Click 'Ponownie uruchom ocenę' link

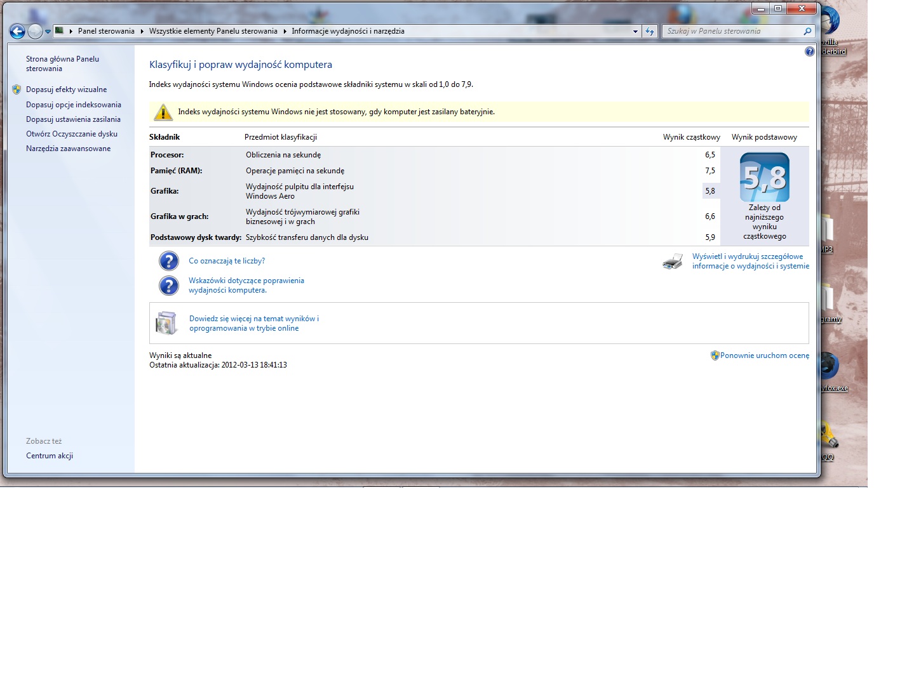tap(764, 355)
